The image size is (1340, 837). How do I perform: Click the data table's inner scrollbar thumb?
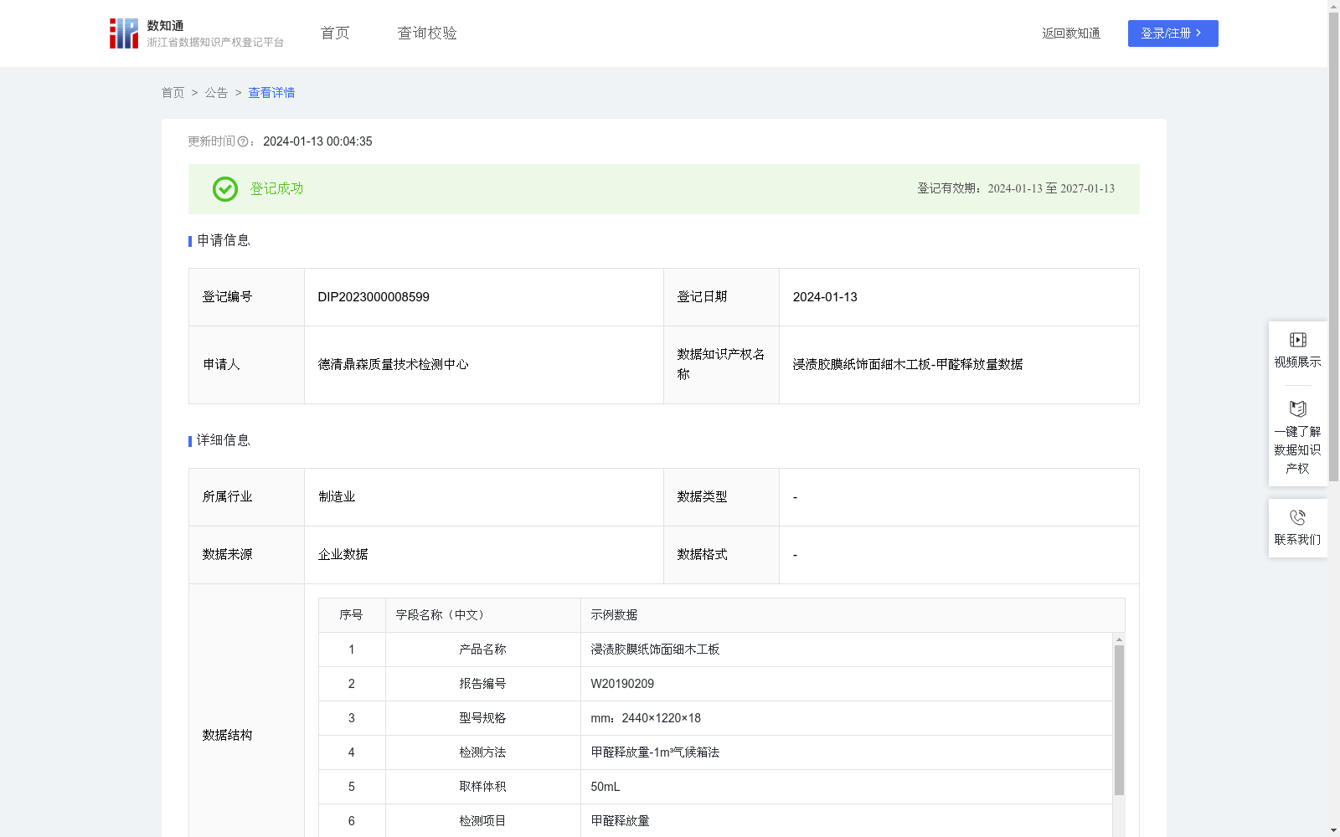click(1119, 720)
